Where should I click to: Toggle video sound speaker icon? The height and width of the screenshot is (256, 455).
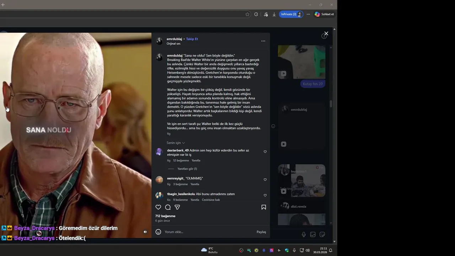pos(145,232)
